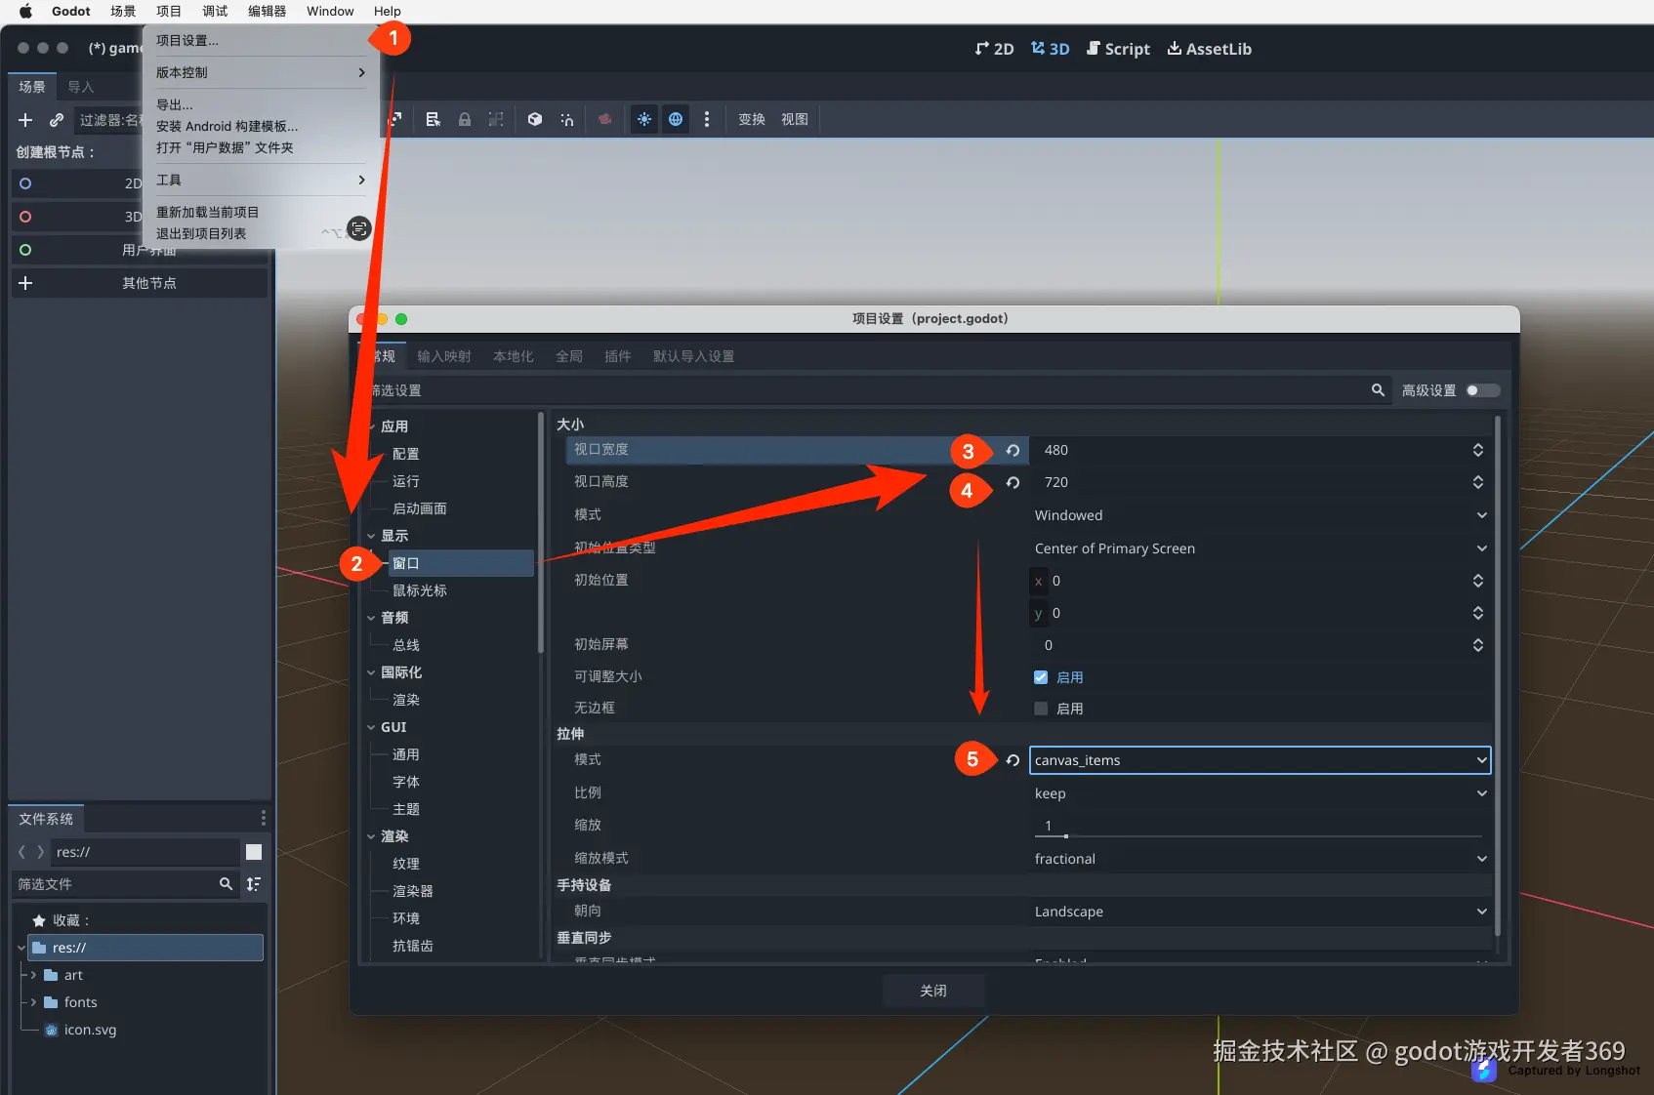The height and width of the screenshot is (1095, 1654).
Task: Click the search icon in file filter
Action: coord(226,884)
